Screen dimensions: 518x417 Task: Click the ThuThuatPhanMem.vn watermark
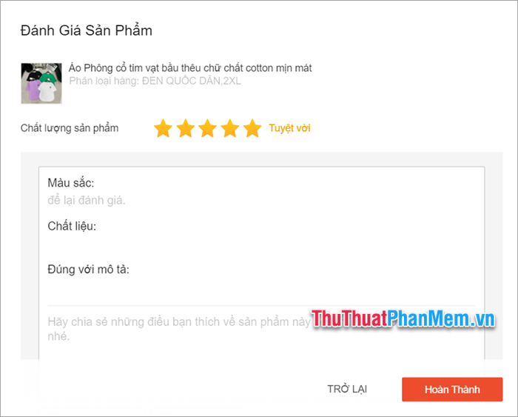(x=403, y=318)
